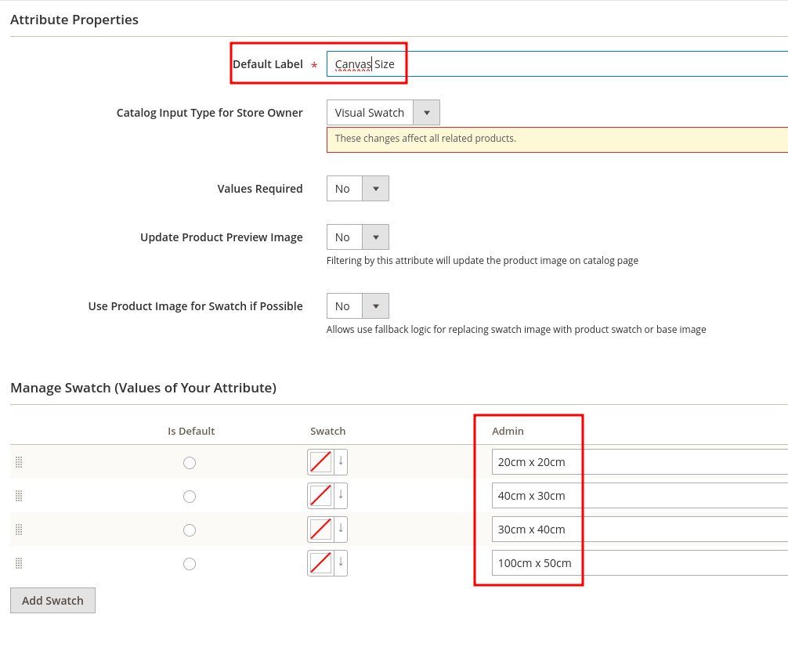This screenshot has width=788, height=647.
Task: Click the Default Label input field
Action: point(557,64)
